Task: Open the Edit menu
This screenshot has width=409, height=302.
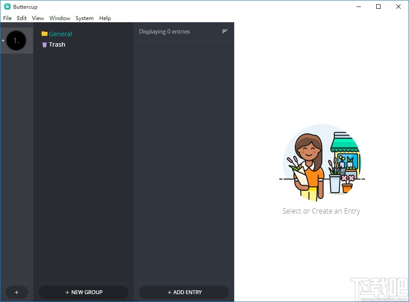Action: pos(22,18)
